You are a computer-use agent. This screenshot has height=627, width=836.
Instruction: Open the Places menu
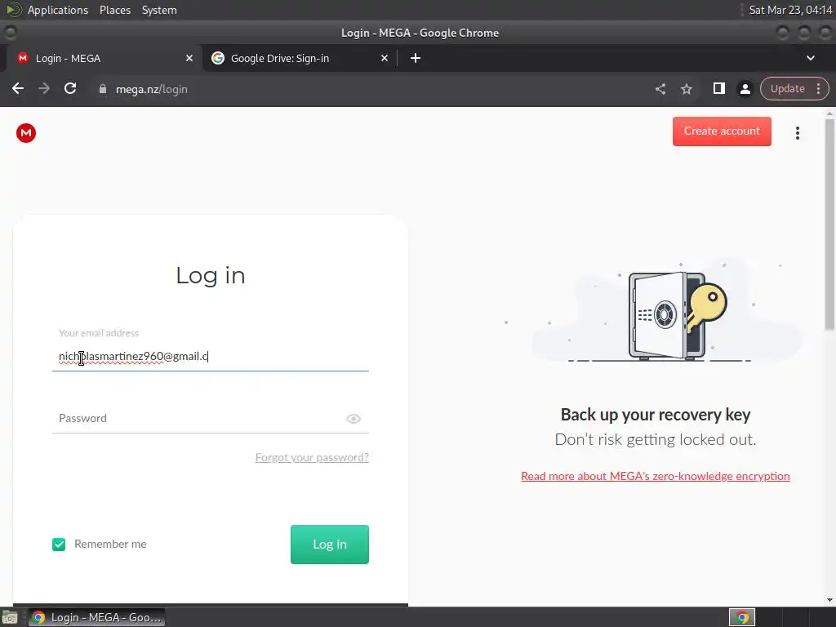coord(115,10)
